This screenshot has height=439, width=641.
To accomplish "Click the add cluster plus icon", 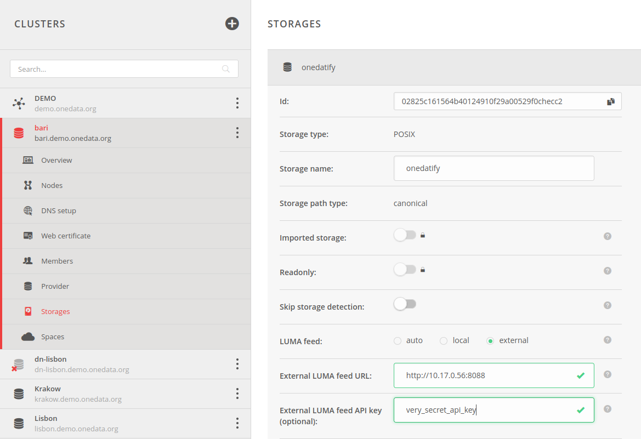I will (x=232, y=24).
